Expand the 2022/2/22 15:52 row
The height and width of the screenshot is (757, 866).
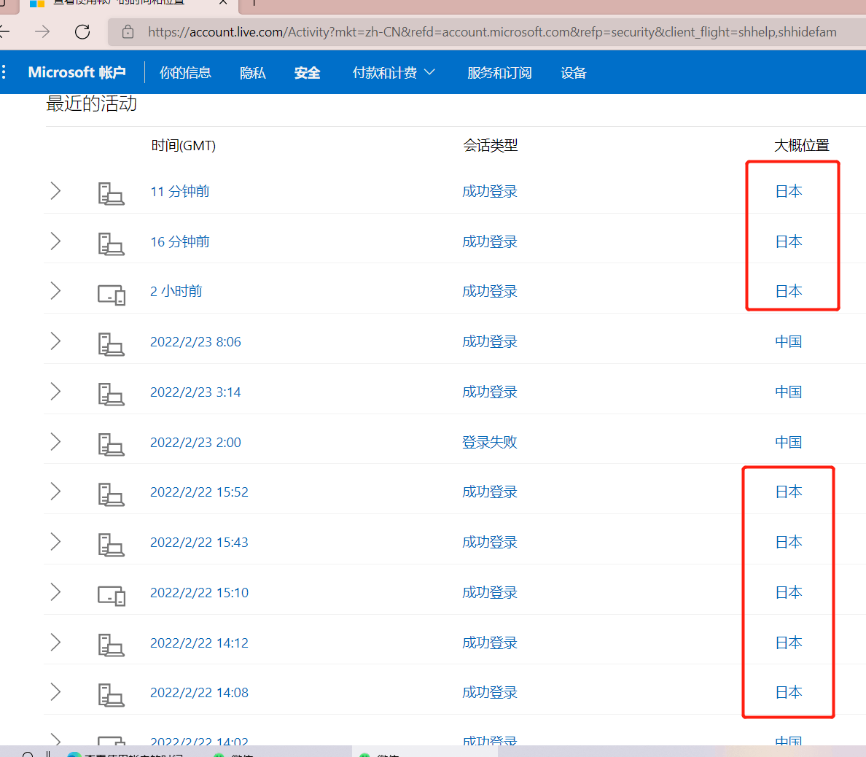(x=55, y=492)
